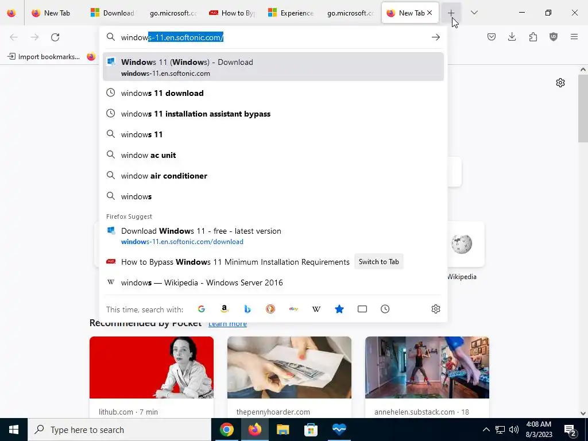The height and width of the screenshot is (441, 588).
Task: Close the active New Tab
Action: click(430, 13)
